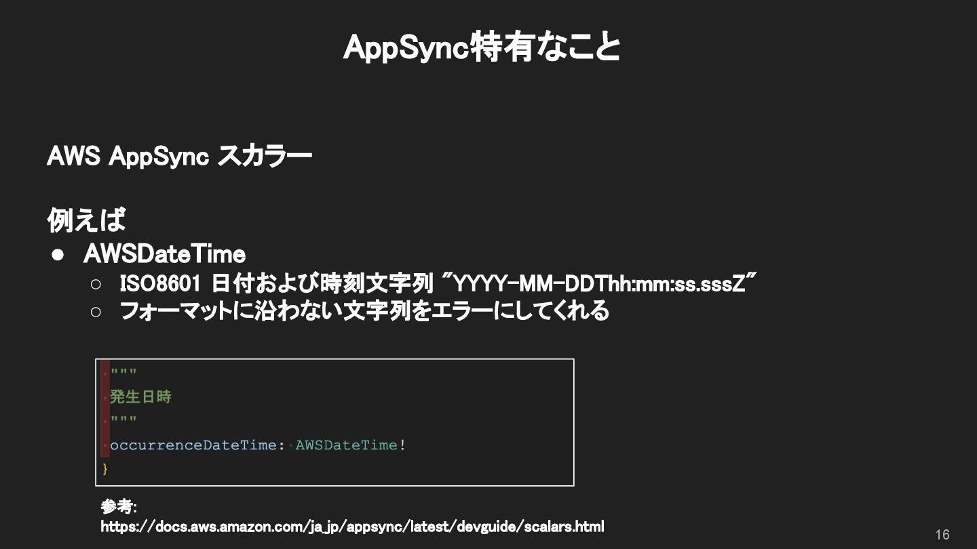Click the ISO8601 format description line

click(438, 283)
